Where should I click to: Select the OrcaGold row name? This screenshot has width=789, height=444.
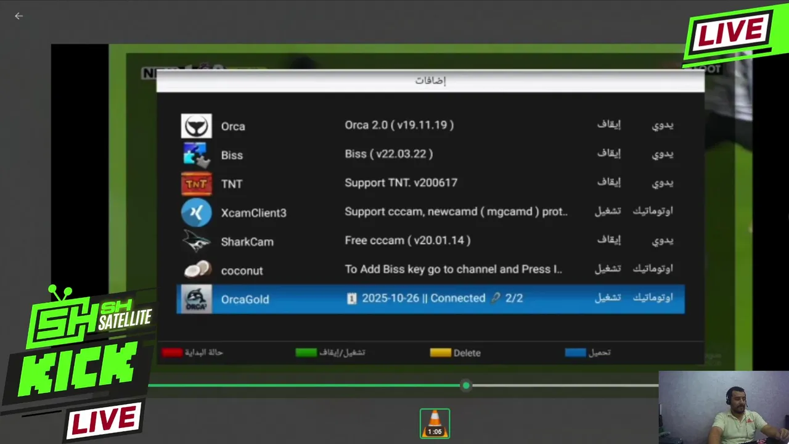(x=245, y=300)
